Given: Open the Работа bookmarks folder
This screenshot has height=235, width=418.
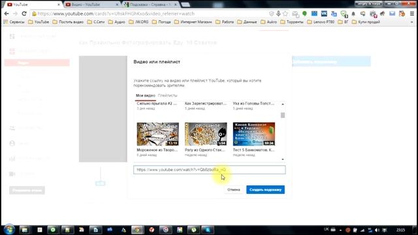Looking at the screenshot, I should coord(225,22).
